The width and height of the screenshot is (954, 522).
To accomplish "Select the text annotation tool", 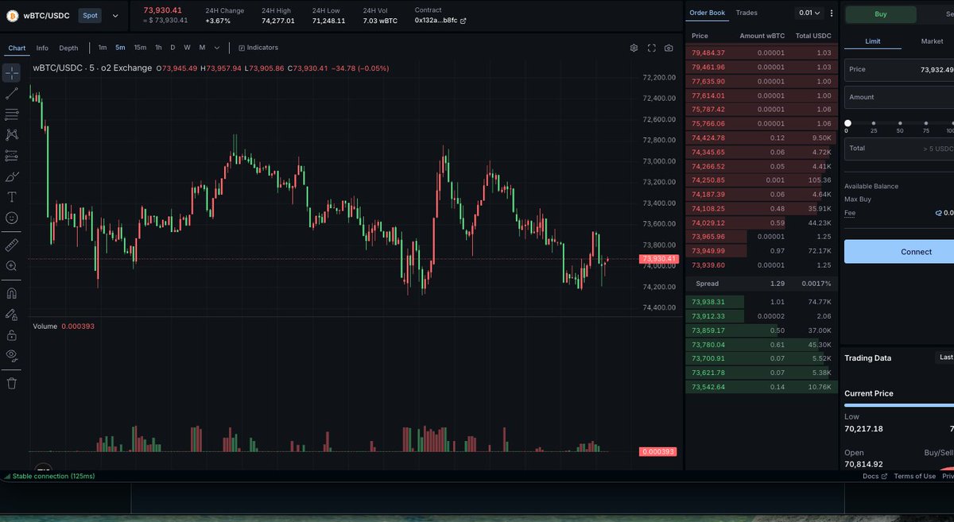I will tap(12, 197).
